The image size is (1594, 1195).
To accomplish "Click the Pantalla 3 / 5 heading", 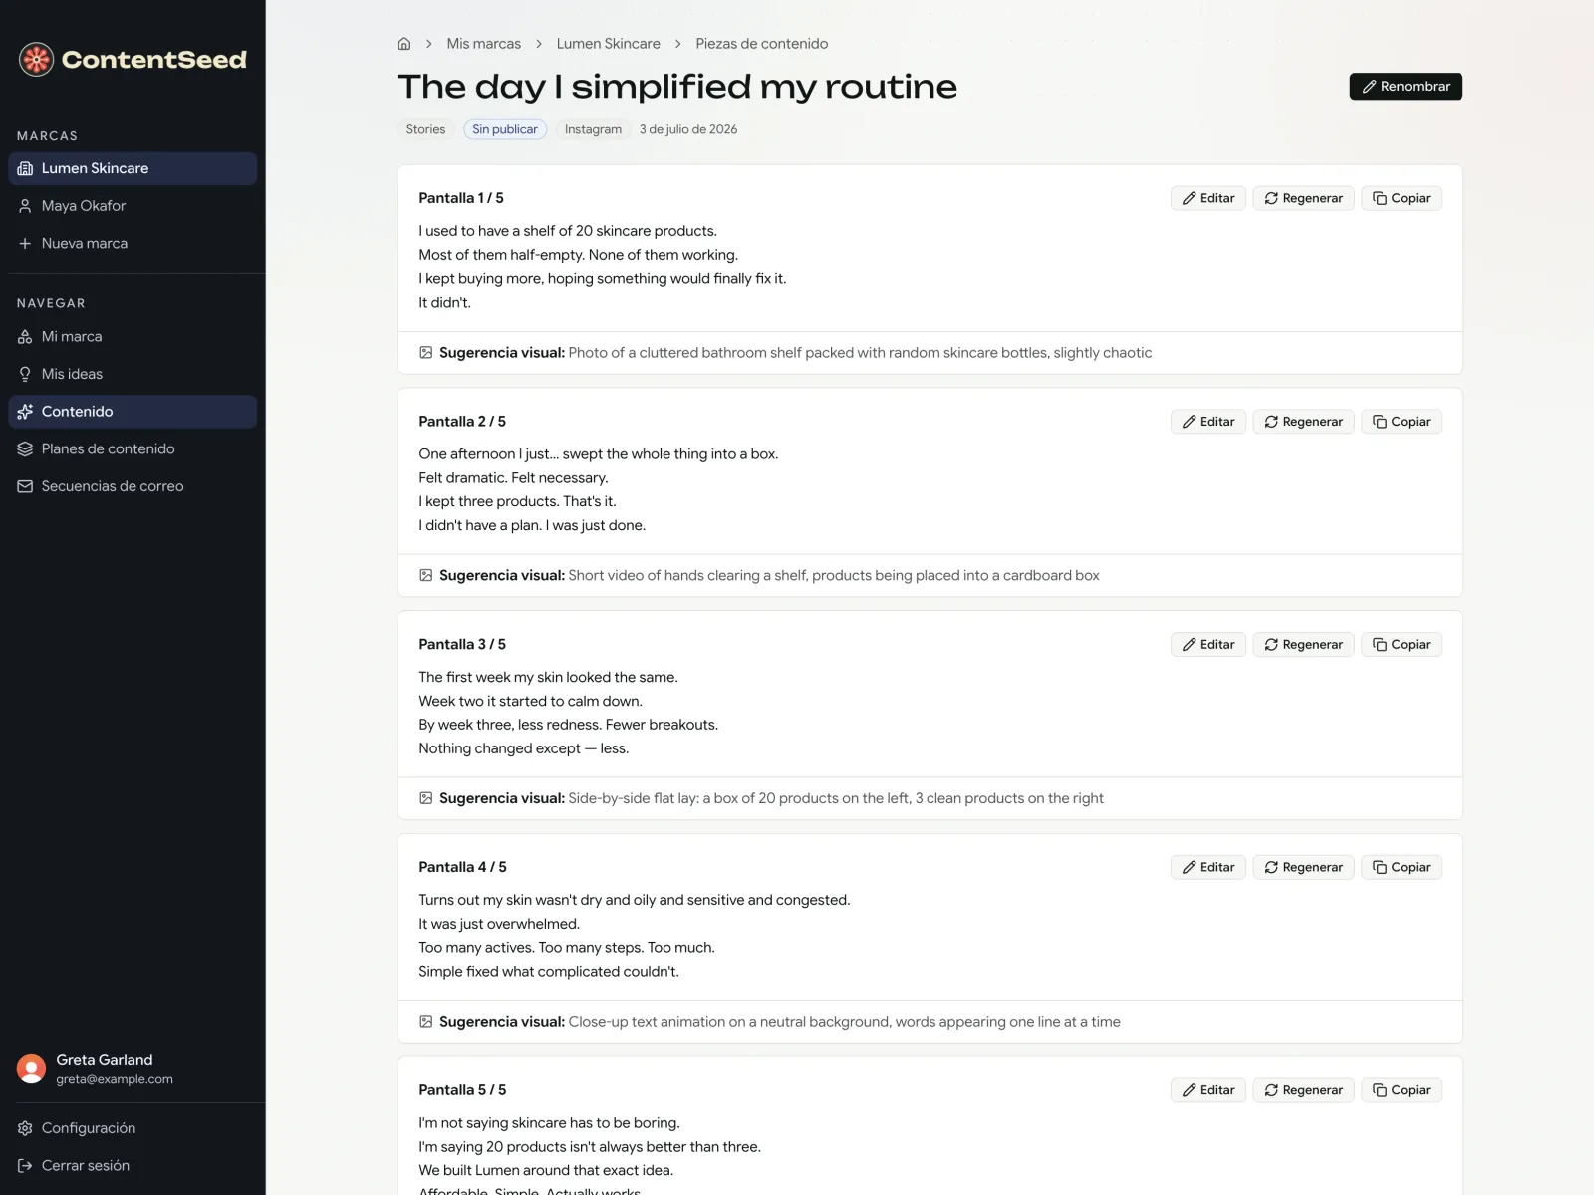I will 462,645.
